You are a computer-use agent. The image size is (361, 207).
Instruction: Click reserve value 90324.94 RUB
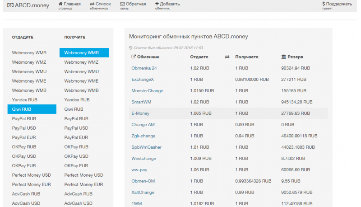click(296, 68)
